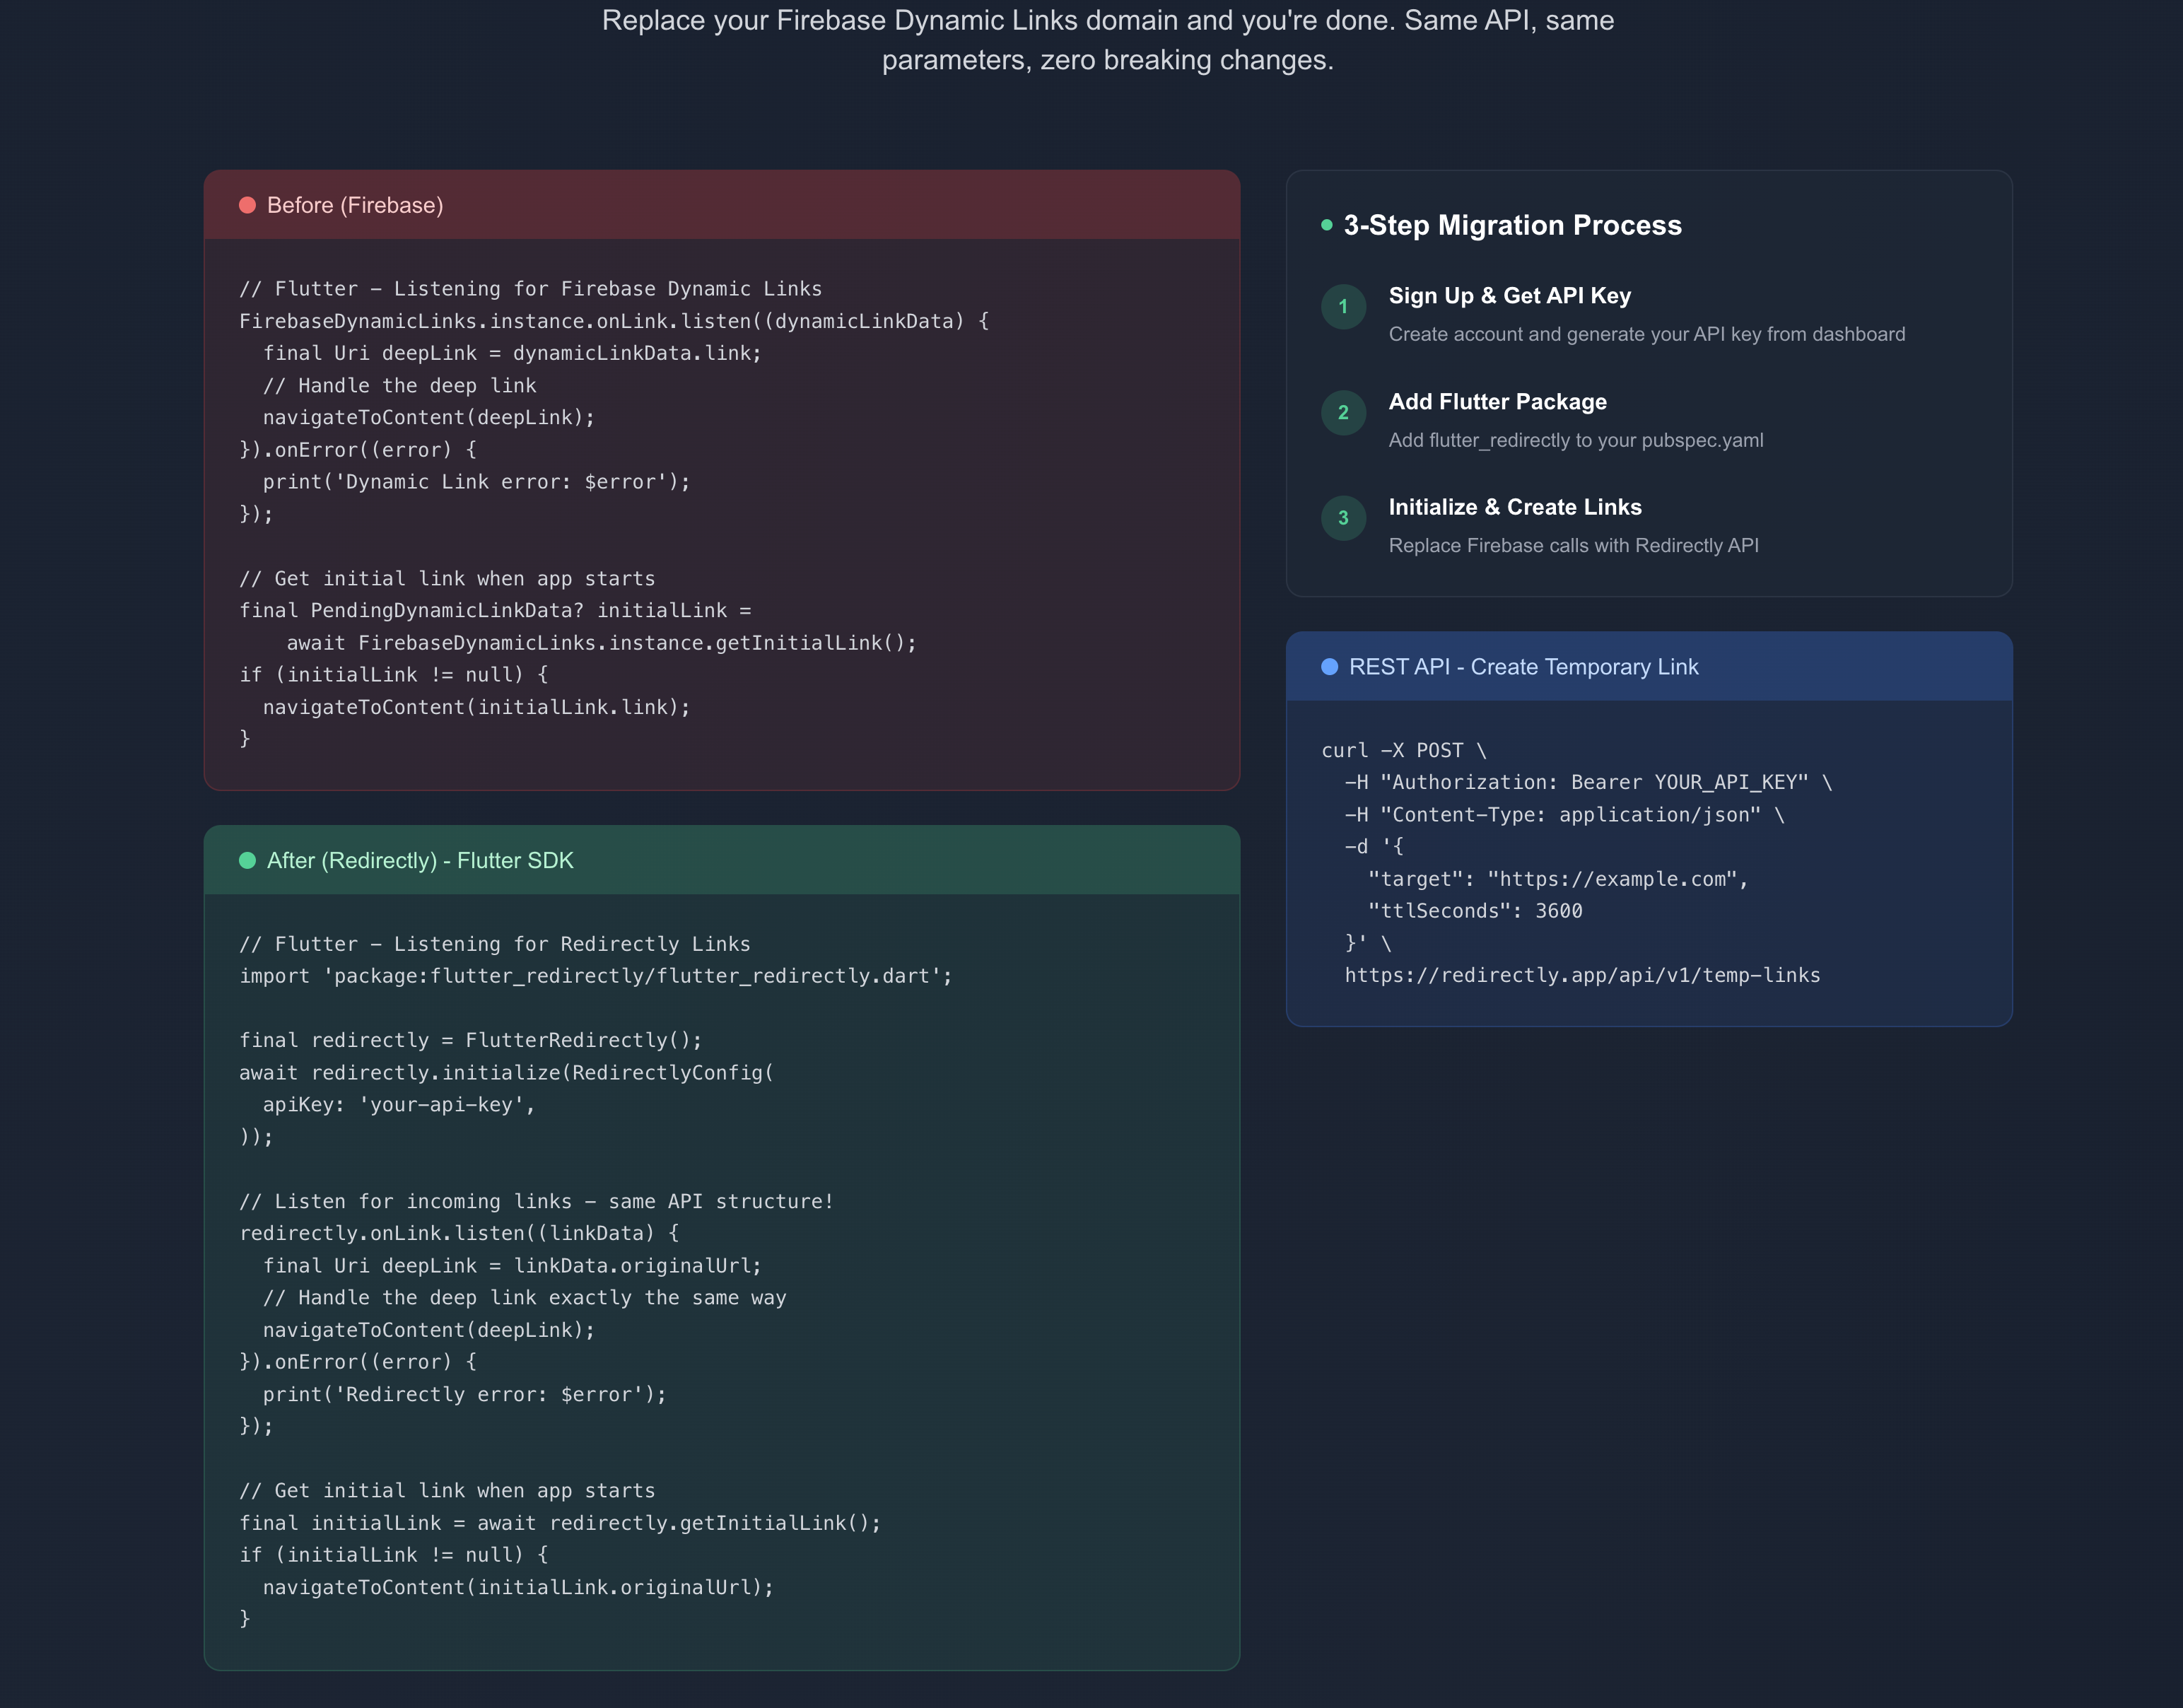Image resolution: width=2183 pixels, height=1708 pixels.
Task: Click 'Create account and generate your API key' description
Action: point(1646,334)
